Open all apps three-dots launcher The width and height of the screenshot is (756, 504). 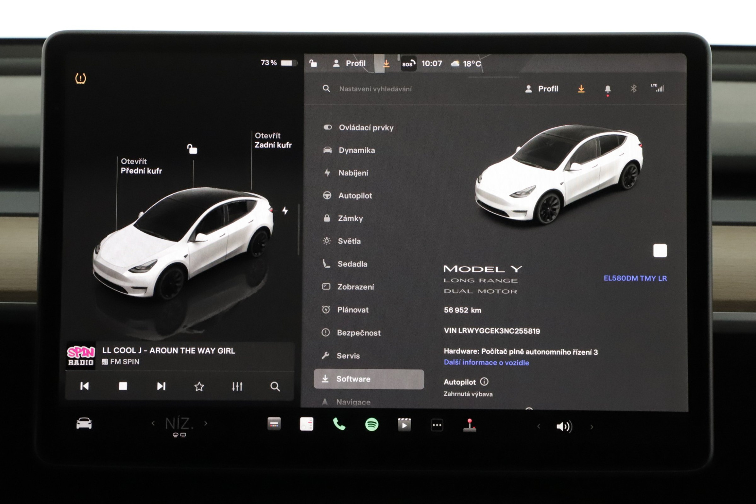(437, 425)
